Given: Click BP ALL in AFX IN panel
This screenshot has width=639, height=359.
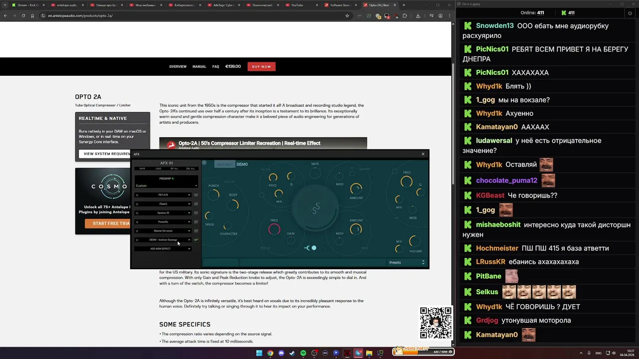Looking at the screenshot, I should [x=174, y=169].
